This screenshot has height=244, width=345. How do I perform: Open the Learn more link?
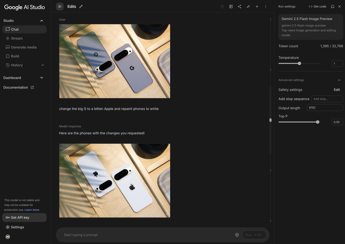click(x=32, y=210)
